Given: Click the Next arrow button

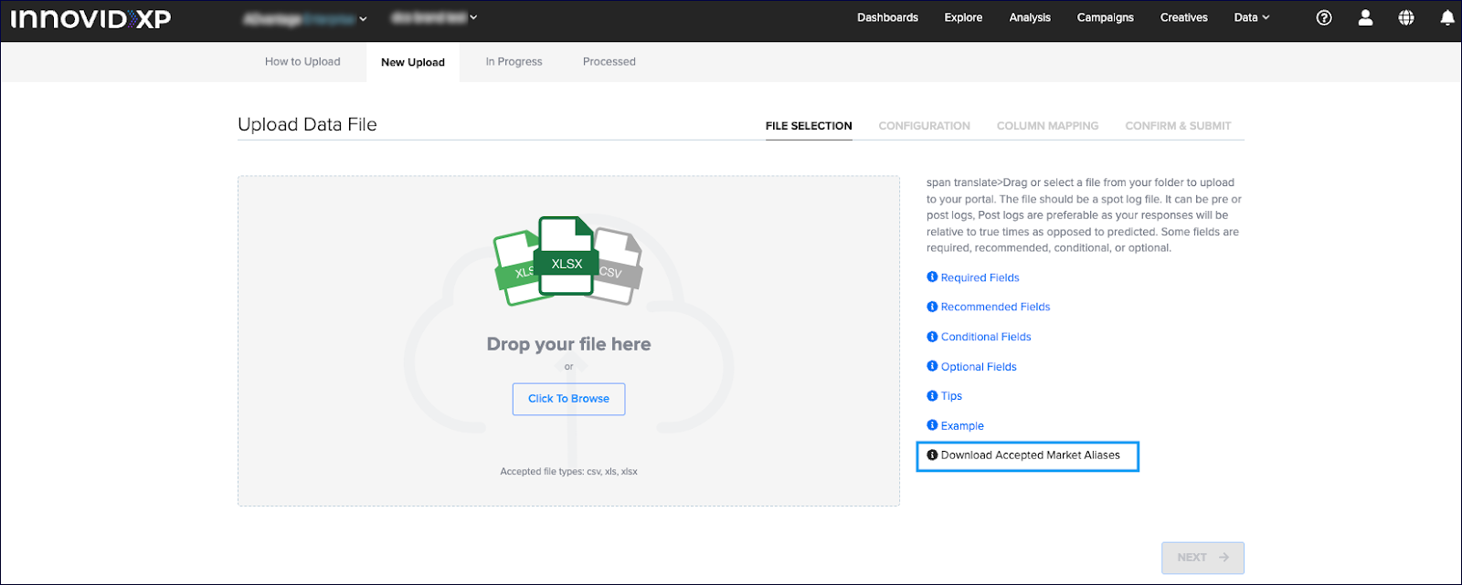Looking at the screenshot, I should click(1202, 558).
